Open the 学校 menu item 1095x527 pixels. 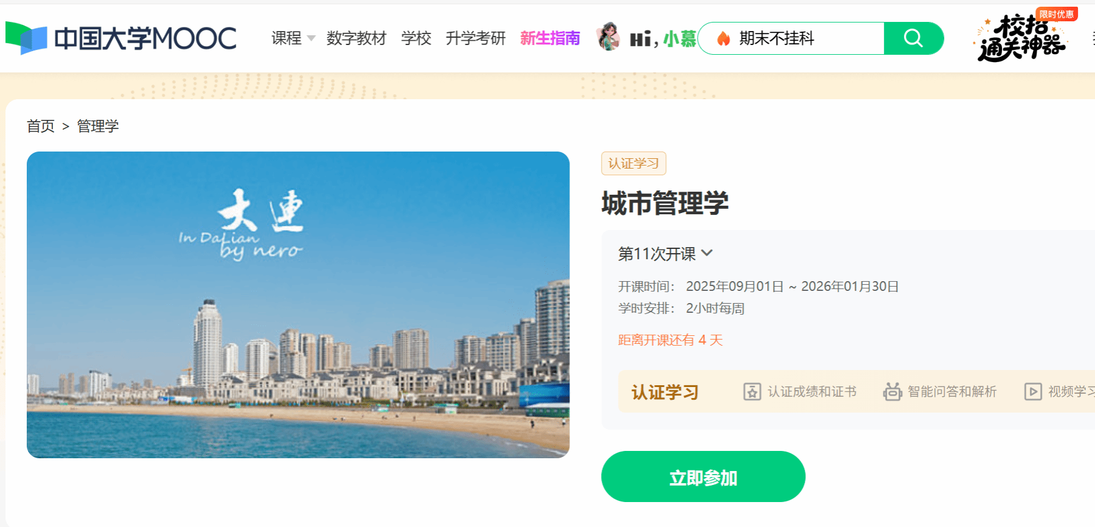click(x=416, y=38)
